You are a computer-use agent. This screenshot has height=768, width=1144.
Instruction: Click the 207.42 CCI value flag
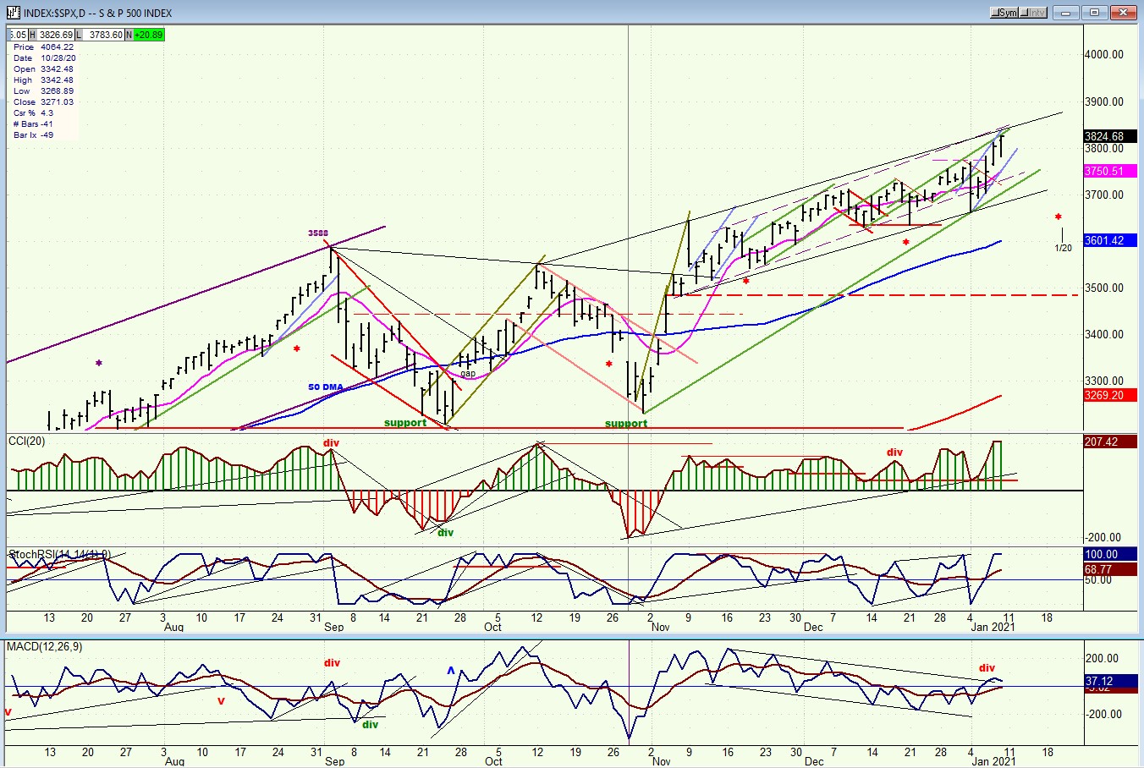pos(1108,442)
